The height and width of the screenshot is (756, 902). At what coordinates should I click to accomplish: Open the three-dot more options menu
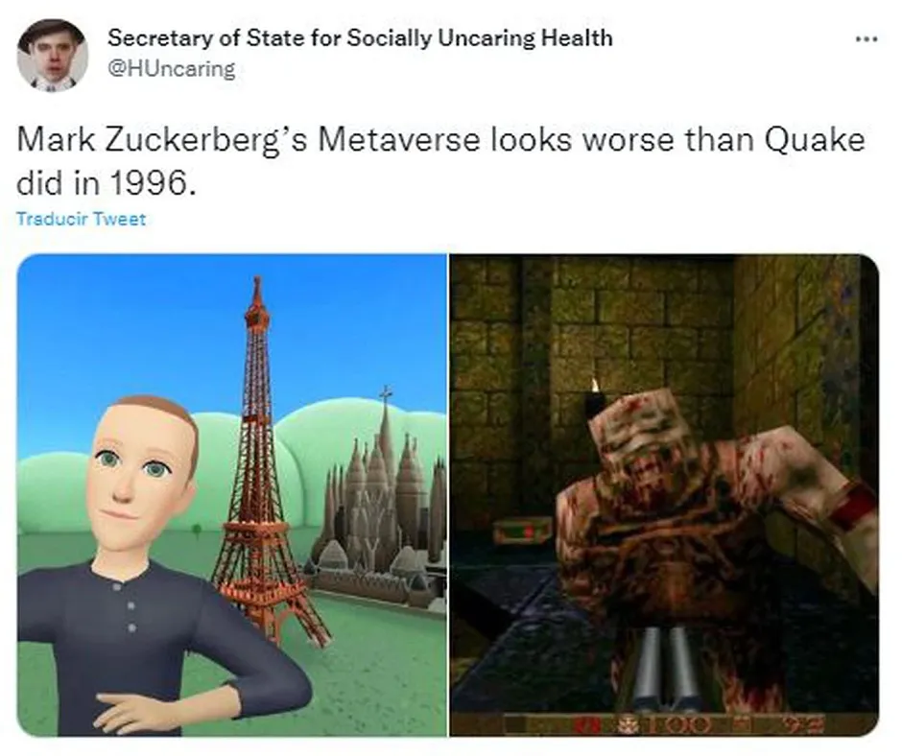click(866, 39)
